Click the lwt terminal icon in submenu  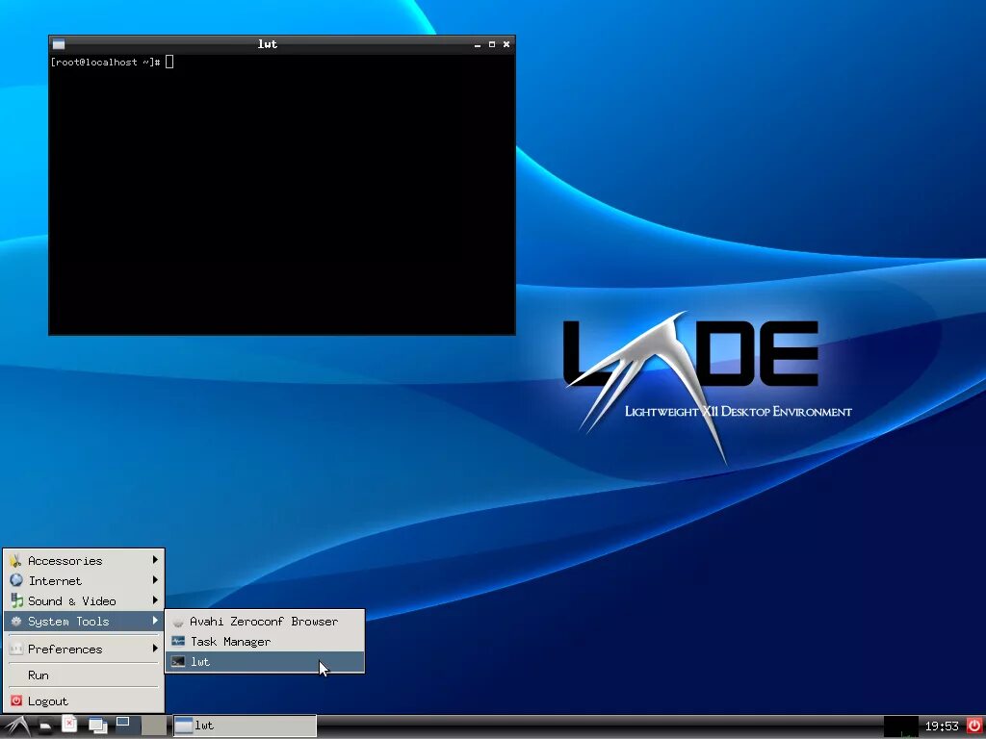coord(178,662)
